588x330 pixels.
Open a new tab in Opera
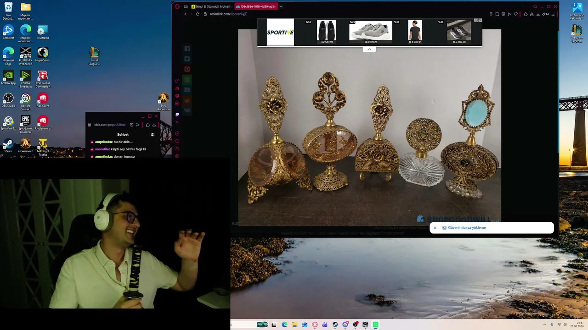click(x=281, y=6)
